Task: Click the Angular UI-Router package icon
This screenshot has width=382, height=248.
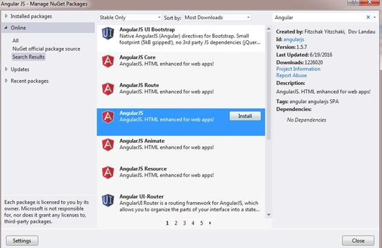Action: (x=108, y=200)
